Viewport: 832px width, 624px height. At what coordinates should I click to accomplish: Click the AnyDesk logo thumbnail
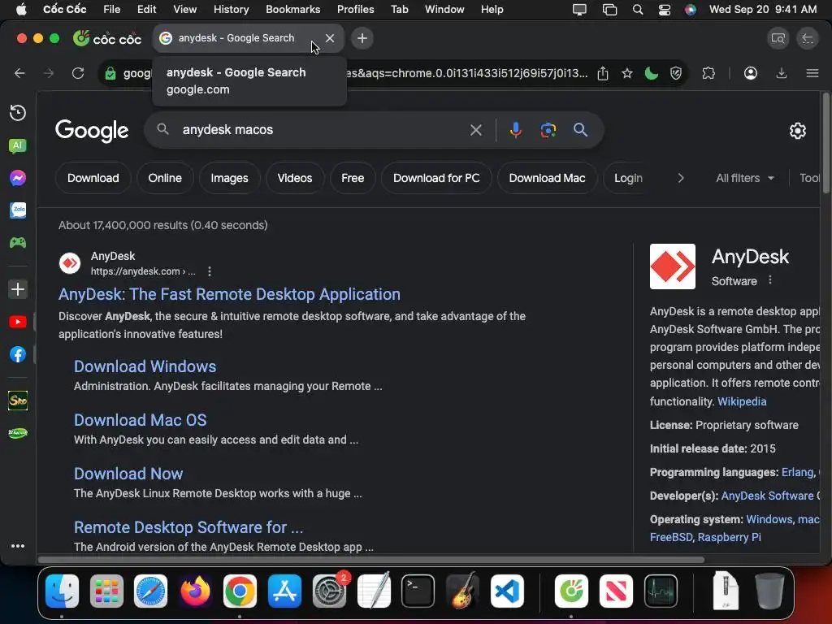672,266
